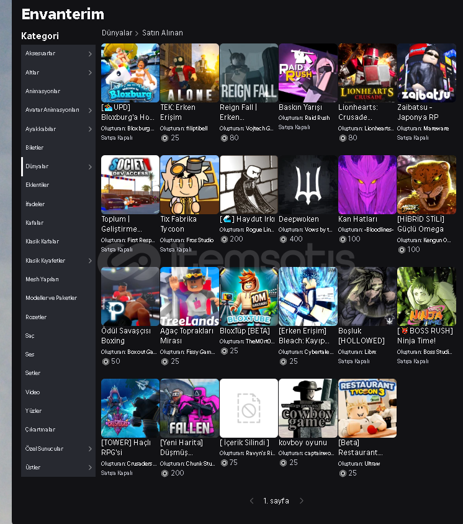Select the Mesh Yapıları category
The image size is (463, 524).
tap(58, 279)
